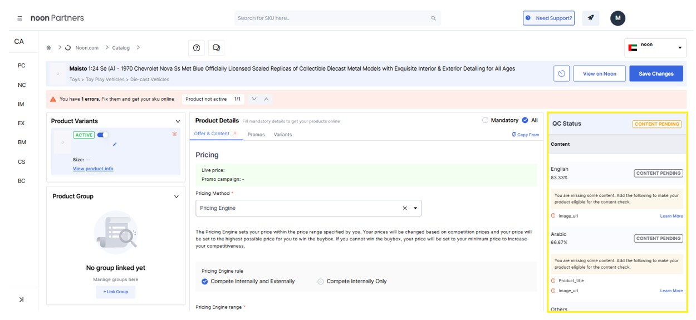
Task: Open the Pricing Method dropdown arrow
Action: [x=415, y=208]
